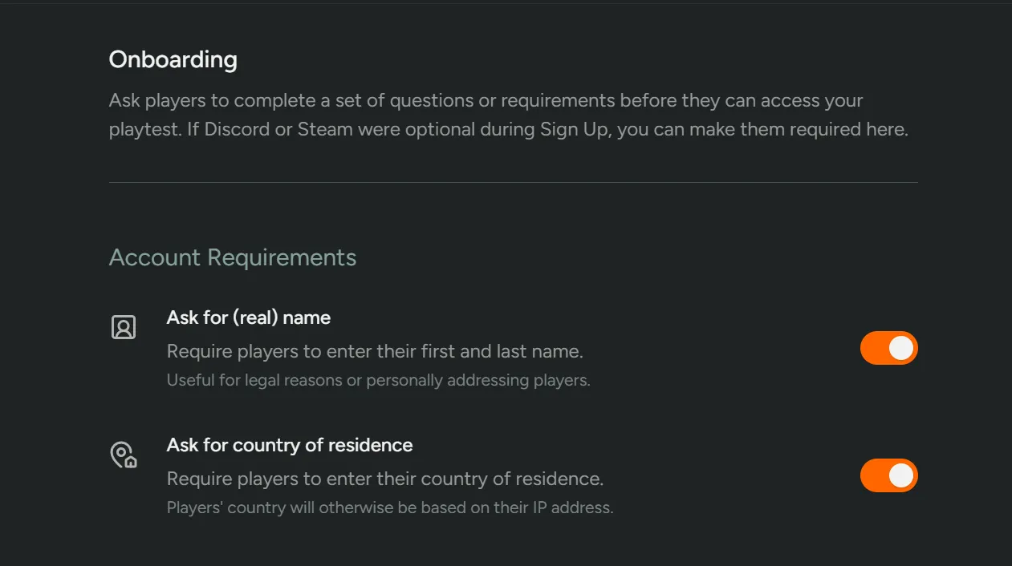This screenshot has width=1012, height=566.
Task: Click the "Ask for (real) name" label
Action: (248, 317)
